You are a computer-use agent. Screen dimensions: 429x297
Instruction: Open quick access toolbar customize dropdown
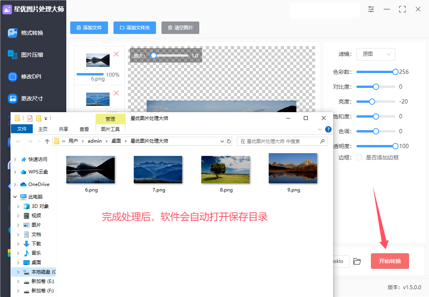tap(46, 119)
